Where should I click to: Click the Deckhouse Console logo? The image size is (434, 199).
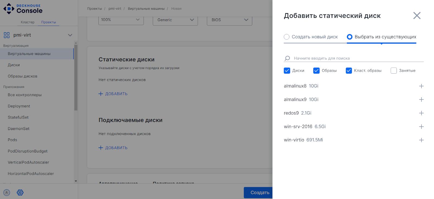tap(23, 9)
